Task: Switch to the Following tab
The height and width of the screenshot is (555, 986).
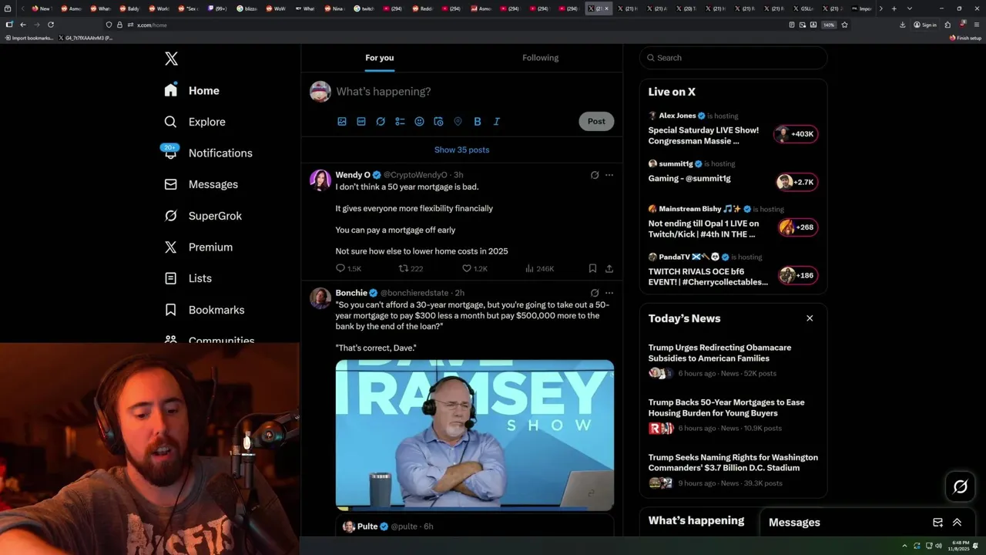Action: tap(540, 58)
